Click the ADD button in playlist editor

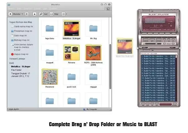point(143,104)
